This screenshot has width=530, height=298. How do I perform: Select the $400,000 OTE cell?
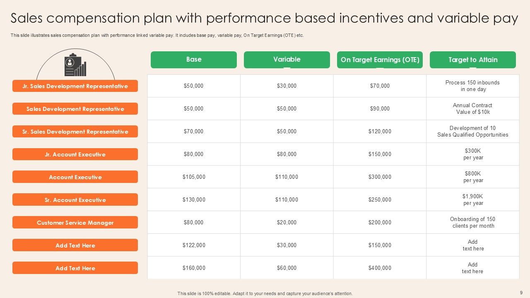(x=380, y=268)
